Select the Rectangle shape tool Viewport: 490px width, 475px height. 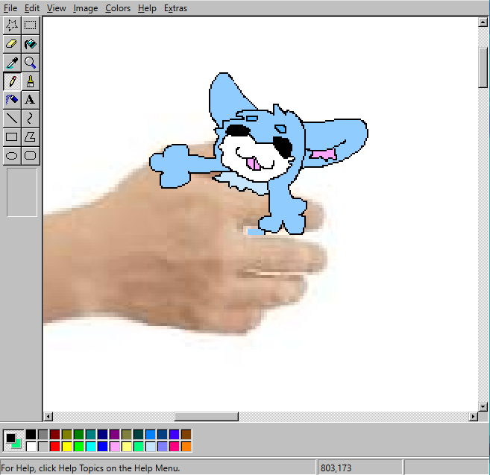[12, 137]
